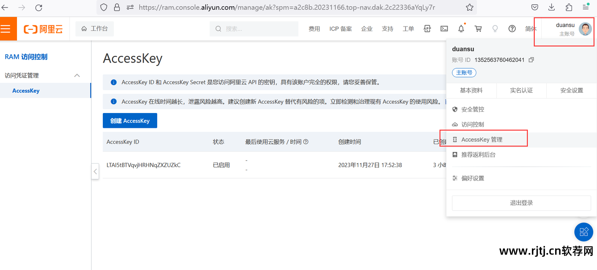Open the browser extensions puzzle icon
This screenshot has width=597, height=270.
coord(569,7)
